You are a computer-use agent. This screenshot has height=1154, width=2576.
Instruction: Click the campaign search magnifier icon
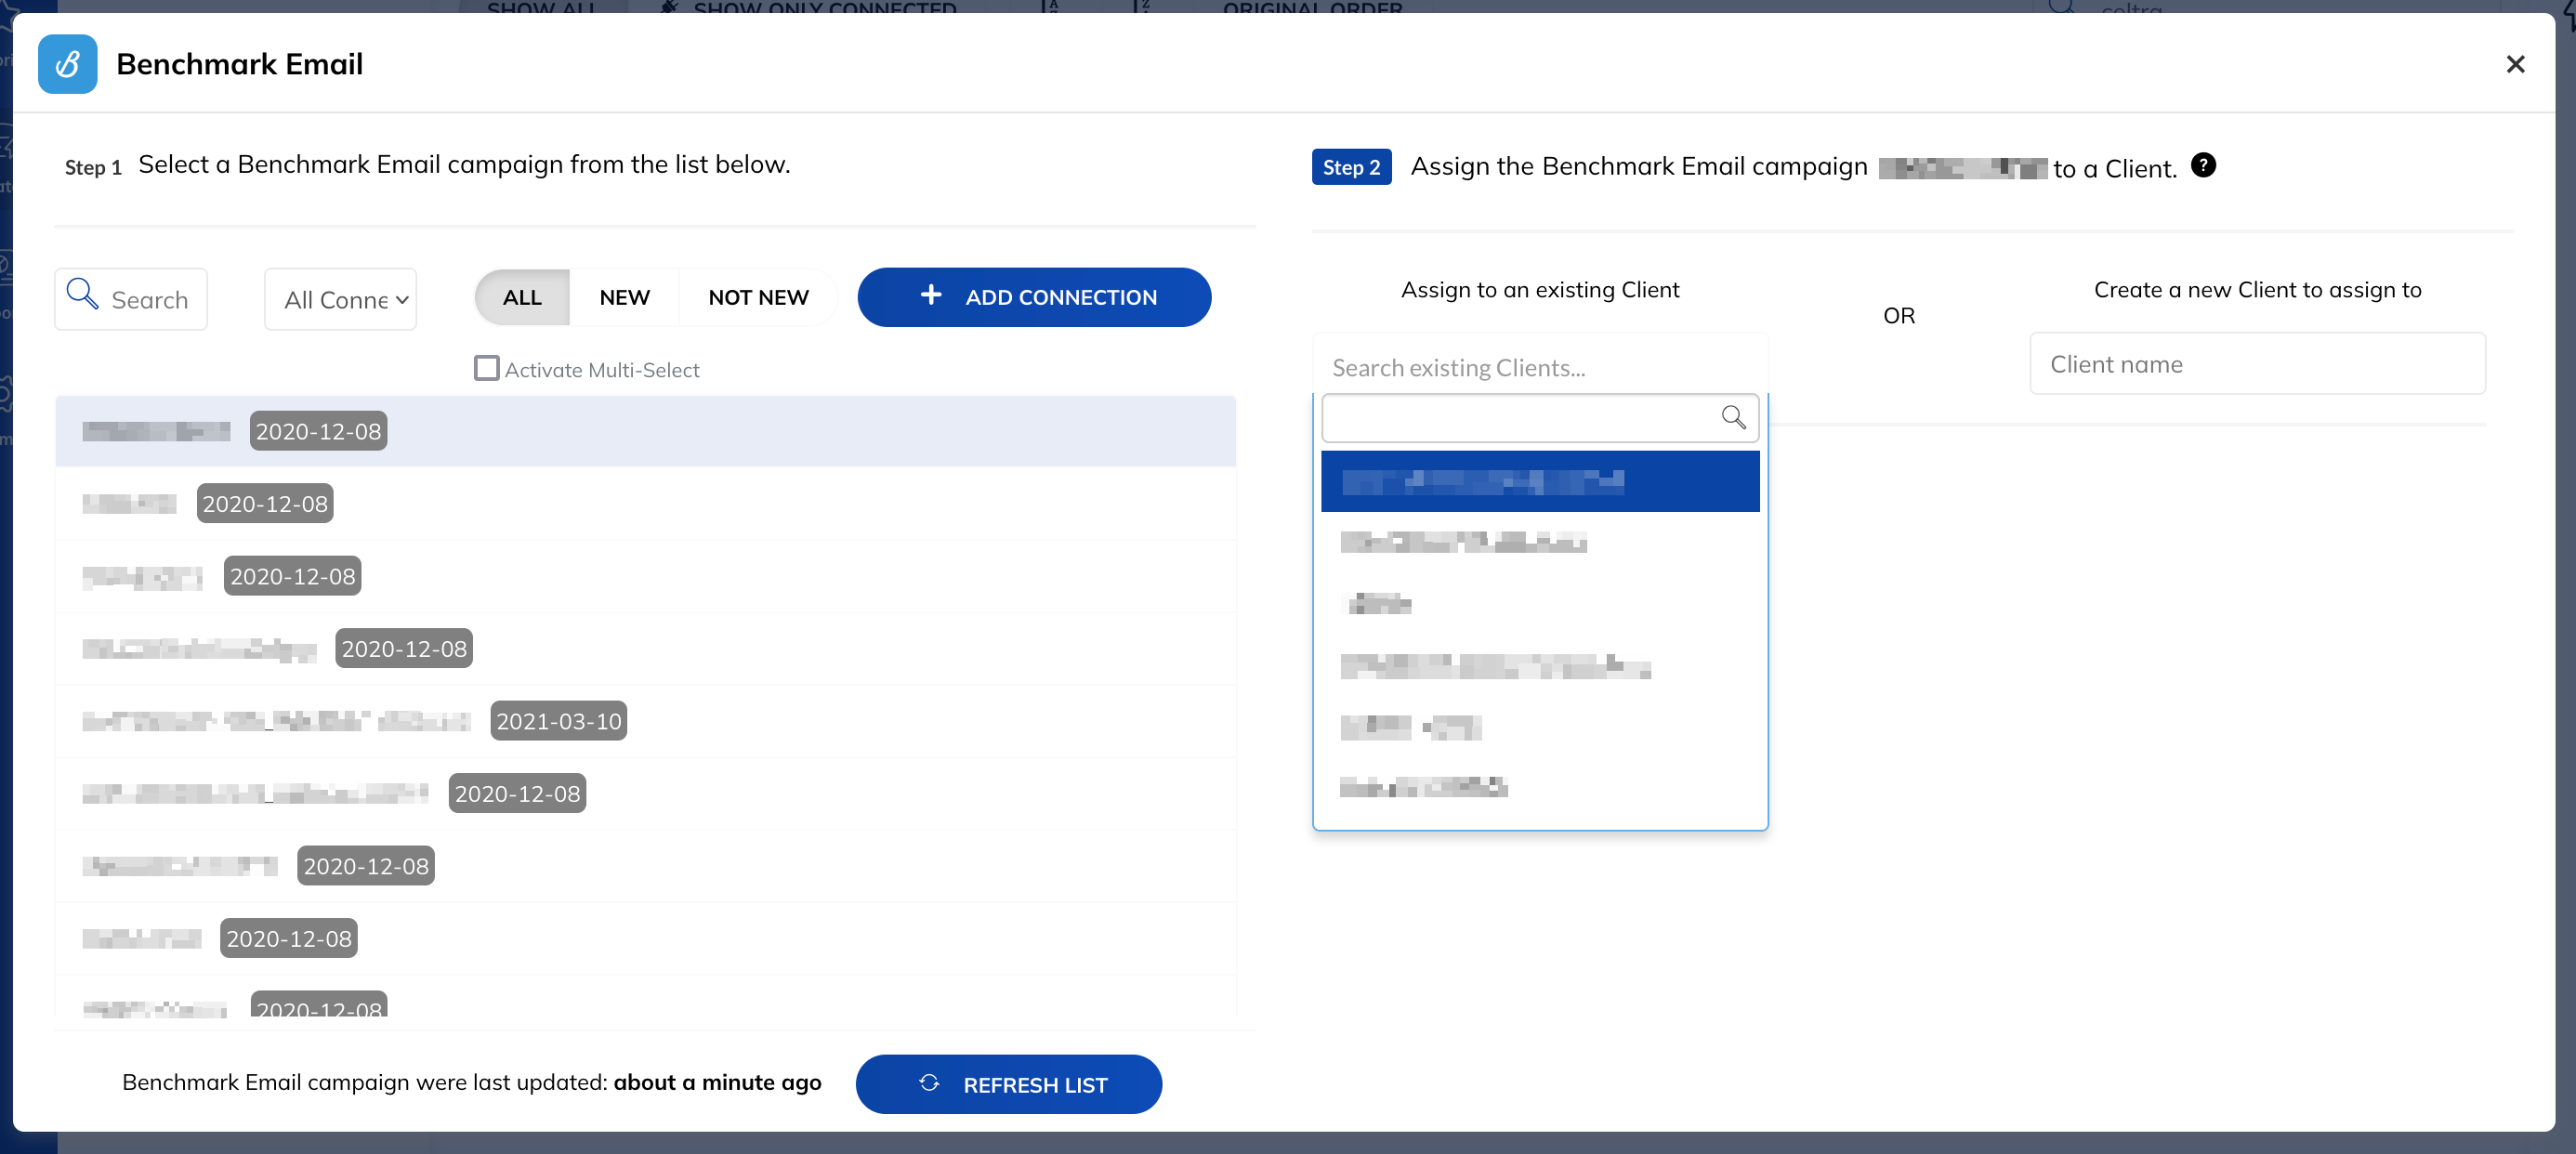click(82, 295)
